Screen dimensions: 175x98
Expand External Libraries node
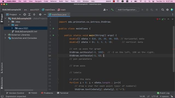point(5,35)
